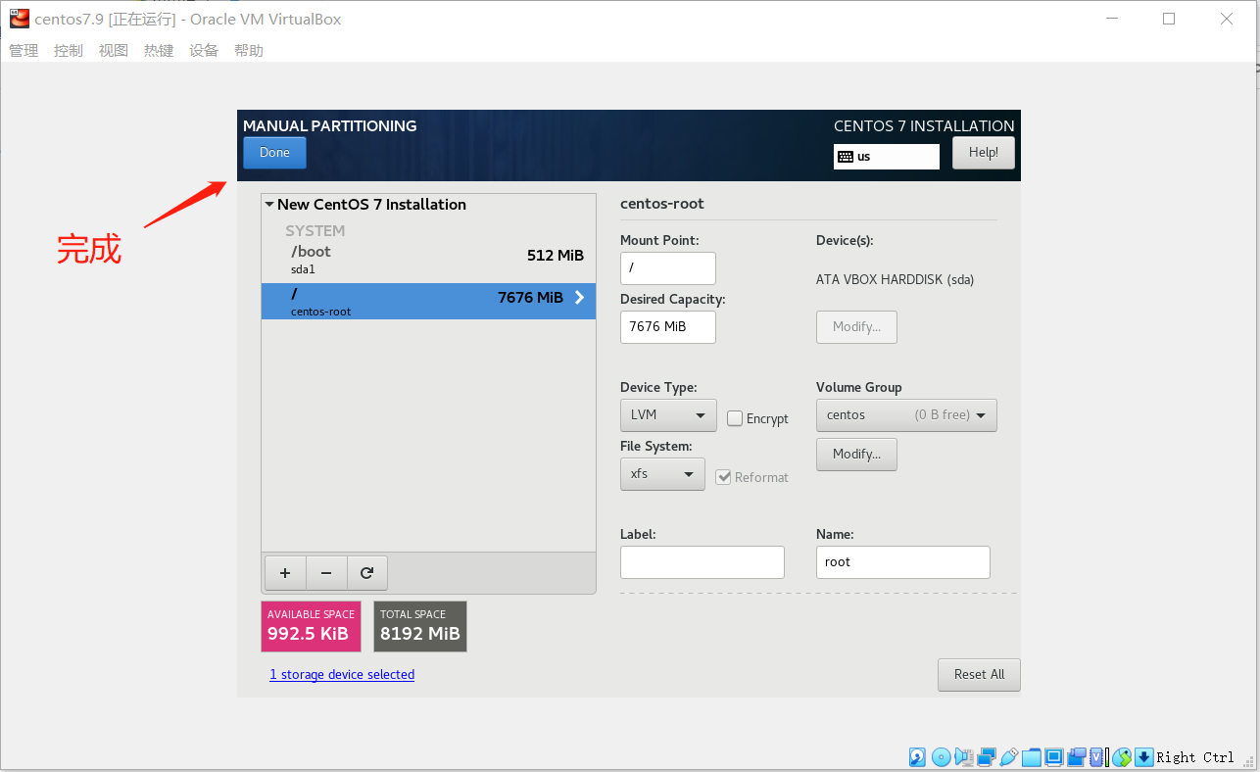Toggle the Reformat checkbox

tap(724, 477)
